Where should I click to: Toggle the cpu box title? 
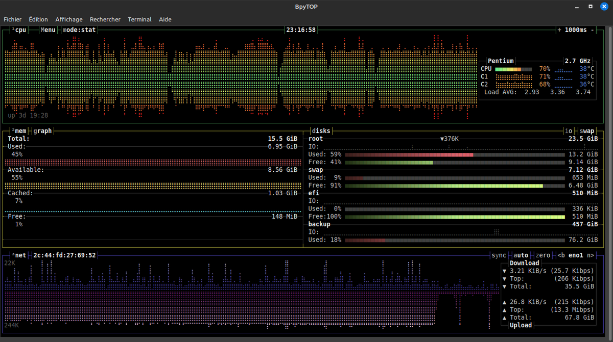(19, 30)
